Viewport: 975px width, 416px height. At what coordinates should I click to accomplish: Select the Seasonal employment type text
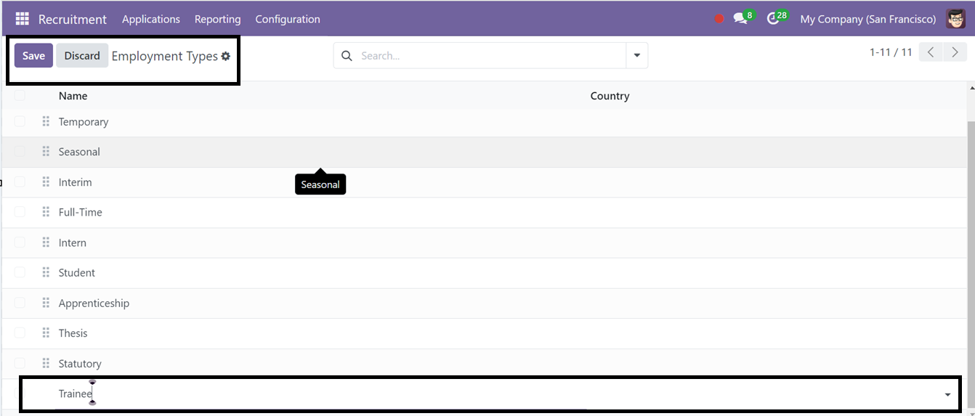point(79,152)
